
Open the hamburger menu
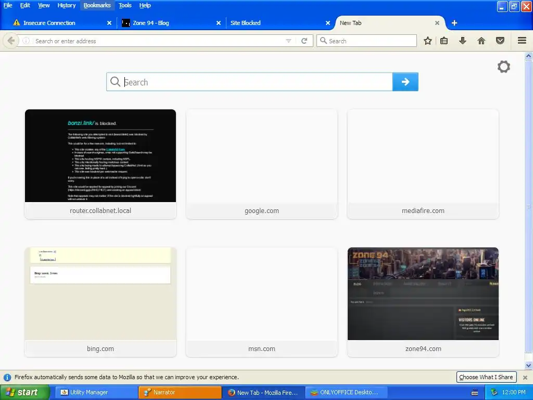[x=522, y=41]
